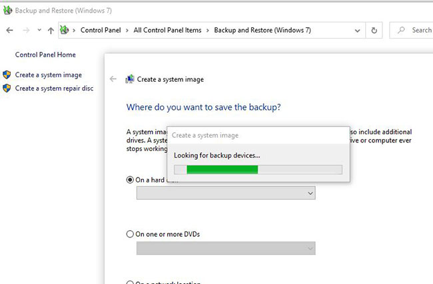Select the On a hard disk radio button
This screenshot has width=433, height=284.
(x=130, y=180)
